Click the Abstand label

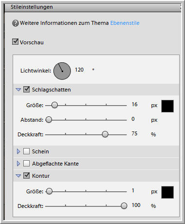click(x=32, y=120)
